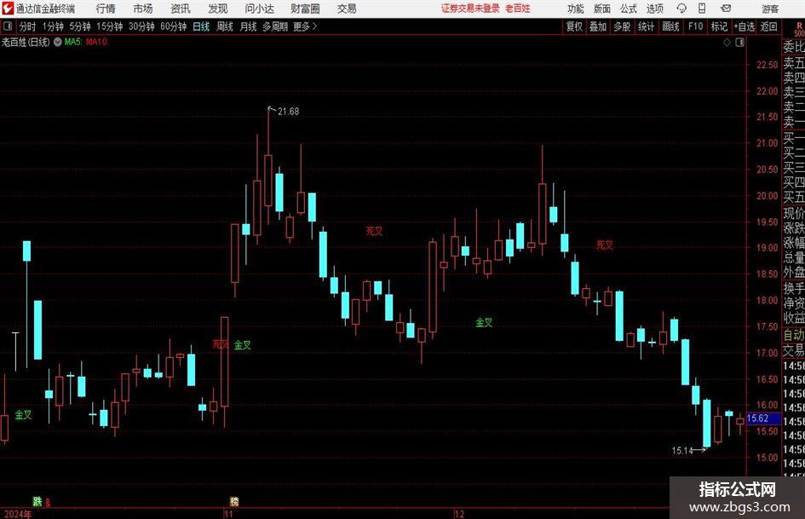Click the 17.00 price axis label
Screen dimensions: 805x519
point(767,353)
